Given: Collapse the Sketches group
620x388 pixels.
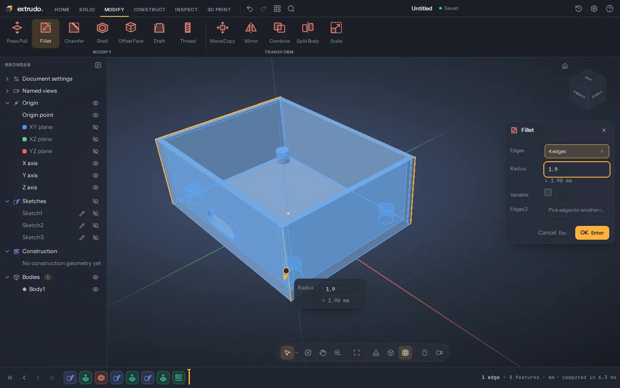Looking at the screenshot, I should pos(7,201).
